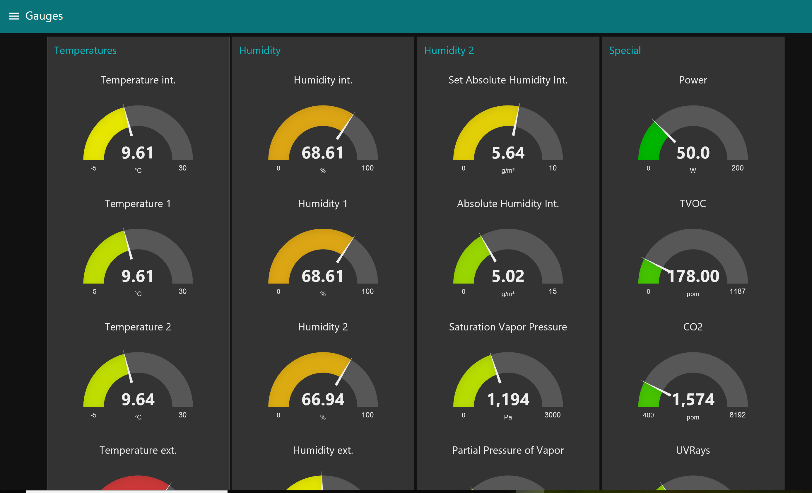
Task: Click the Temperature int. gauge dial
Action: pyautogui.click(x=138, y=133)
